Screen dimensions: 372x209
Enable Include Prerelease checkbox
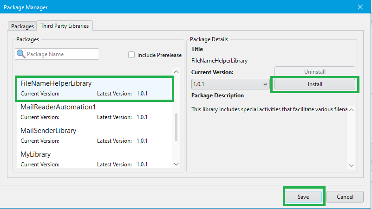131,55
